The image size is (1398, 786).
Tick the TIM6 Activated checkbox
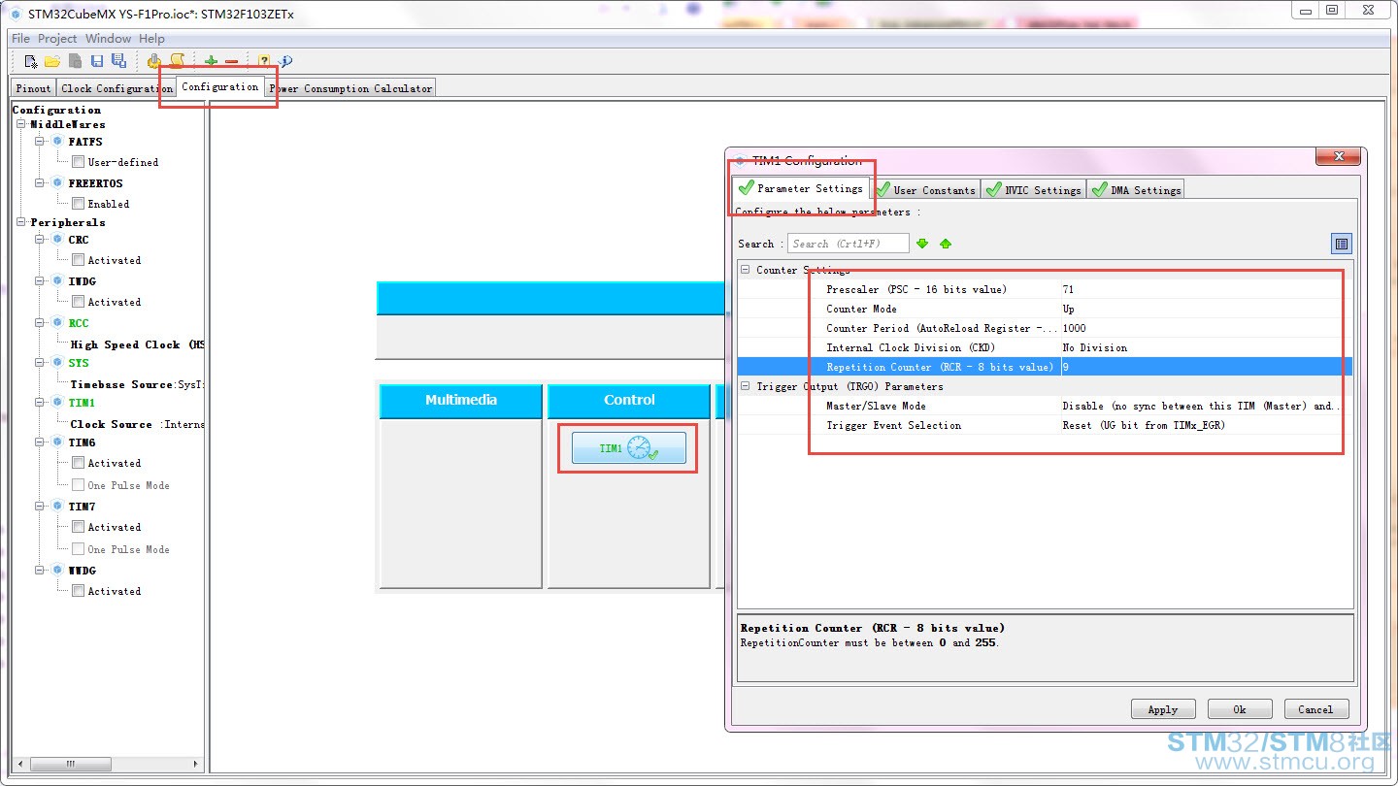pyautogui.click(x=78, y=463)
